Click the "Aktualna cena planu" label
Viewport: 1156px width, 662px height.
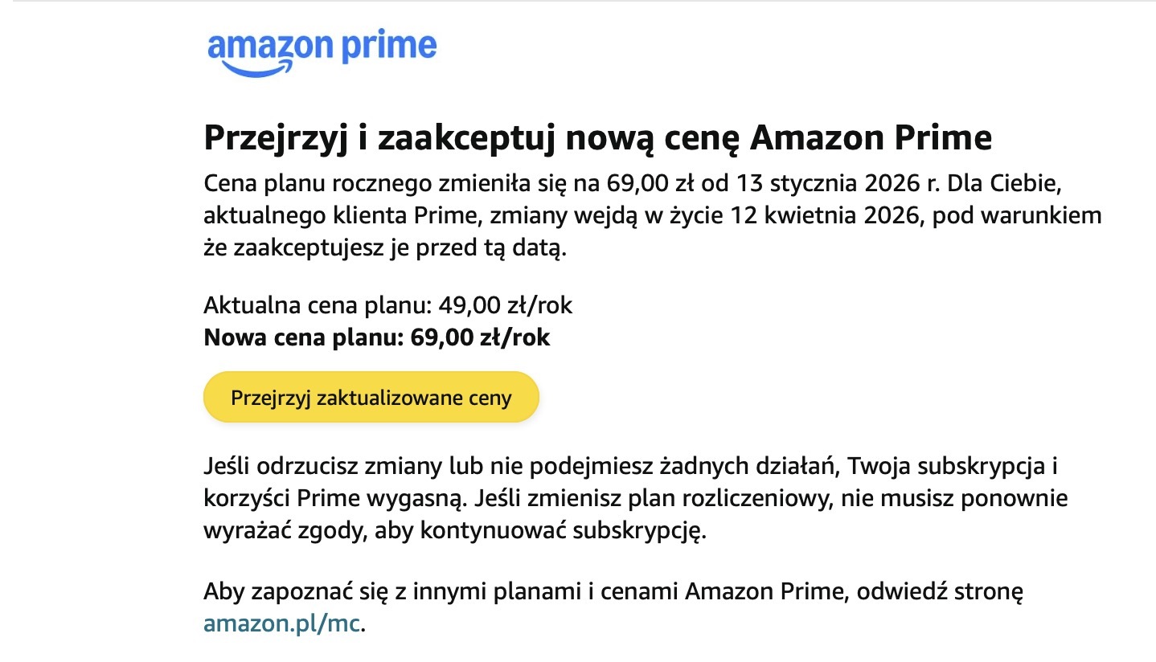[x=318, y=305]
